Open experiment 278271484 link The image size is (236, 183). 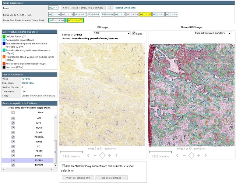click(x=28, y=83)
